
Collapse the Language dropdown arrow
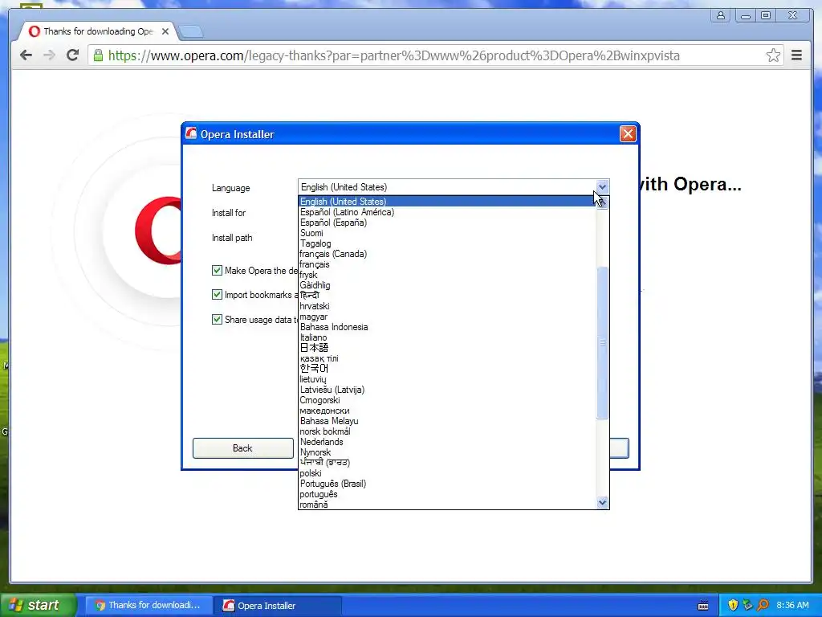pyautogui.click(x=602, y=186)
